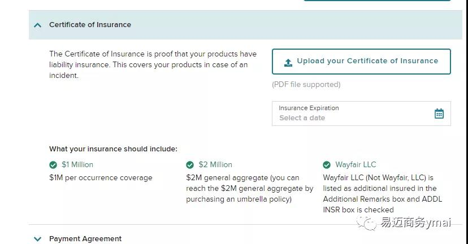Click the upload arrow icon
Viewport: 468px width, 244px height.
click(288, 62)
